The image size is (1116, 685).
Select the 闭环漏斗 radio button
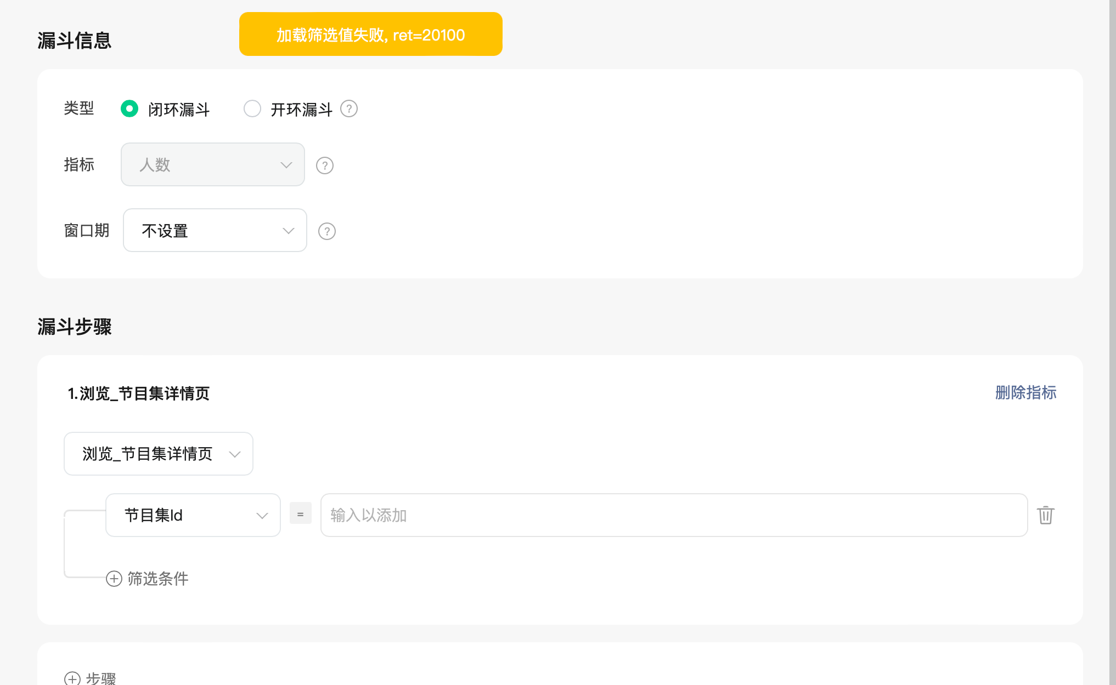129,109
